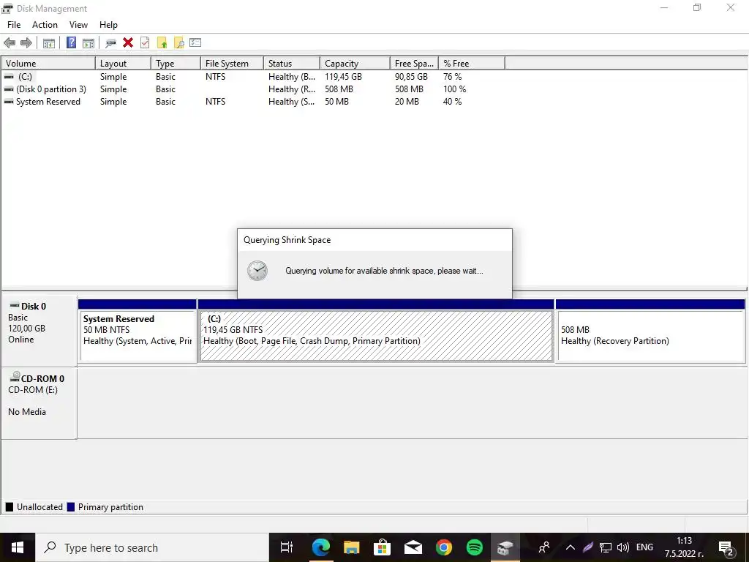
Task: Click the 90,85 GB free space cell
Action: pyautogui.click(x=411, y=76)
